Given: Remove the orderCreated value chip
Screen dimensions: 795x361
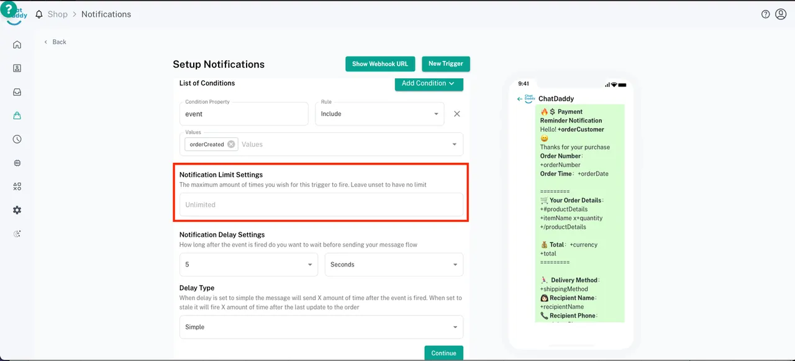Looking at the screenshot, I should click(x=231, y=144).
